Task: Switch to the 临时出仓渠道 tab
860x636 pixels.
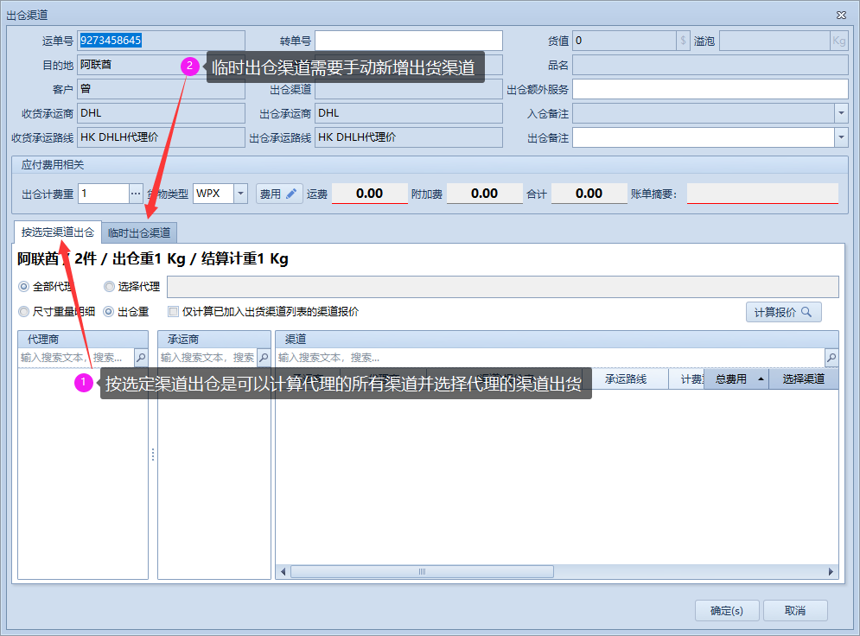Action: pos(139,232)
